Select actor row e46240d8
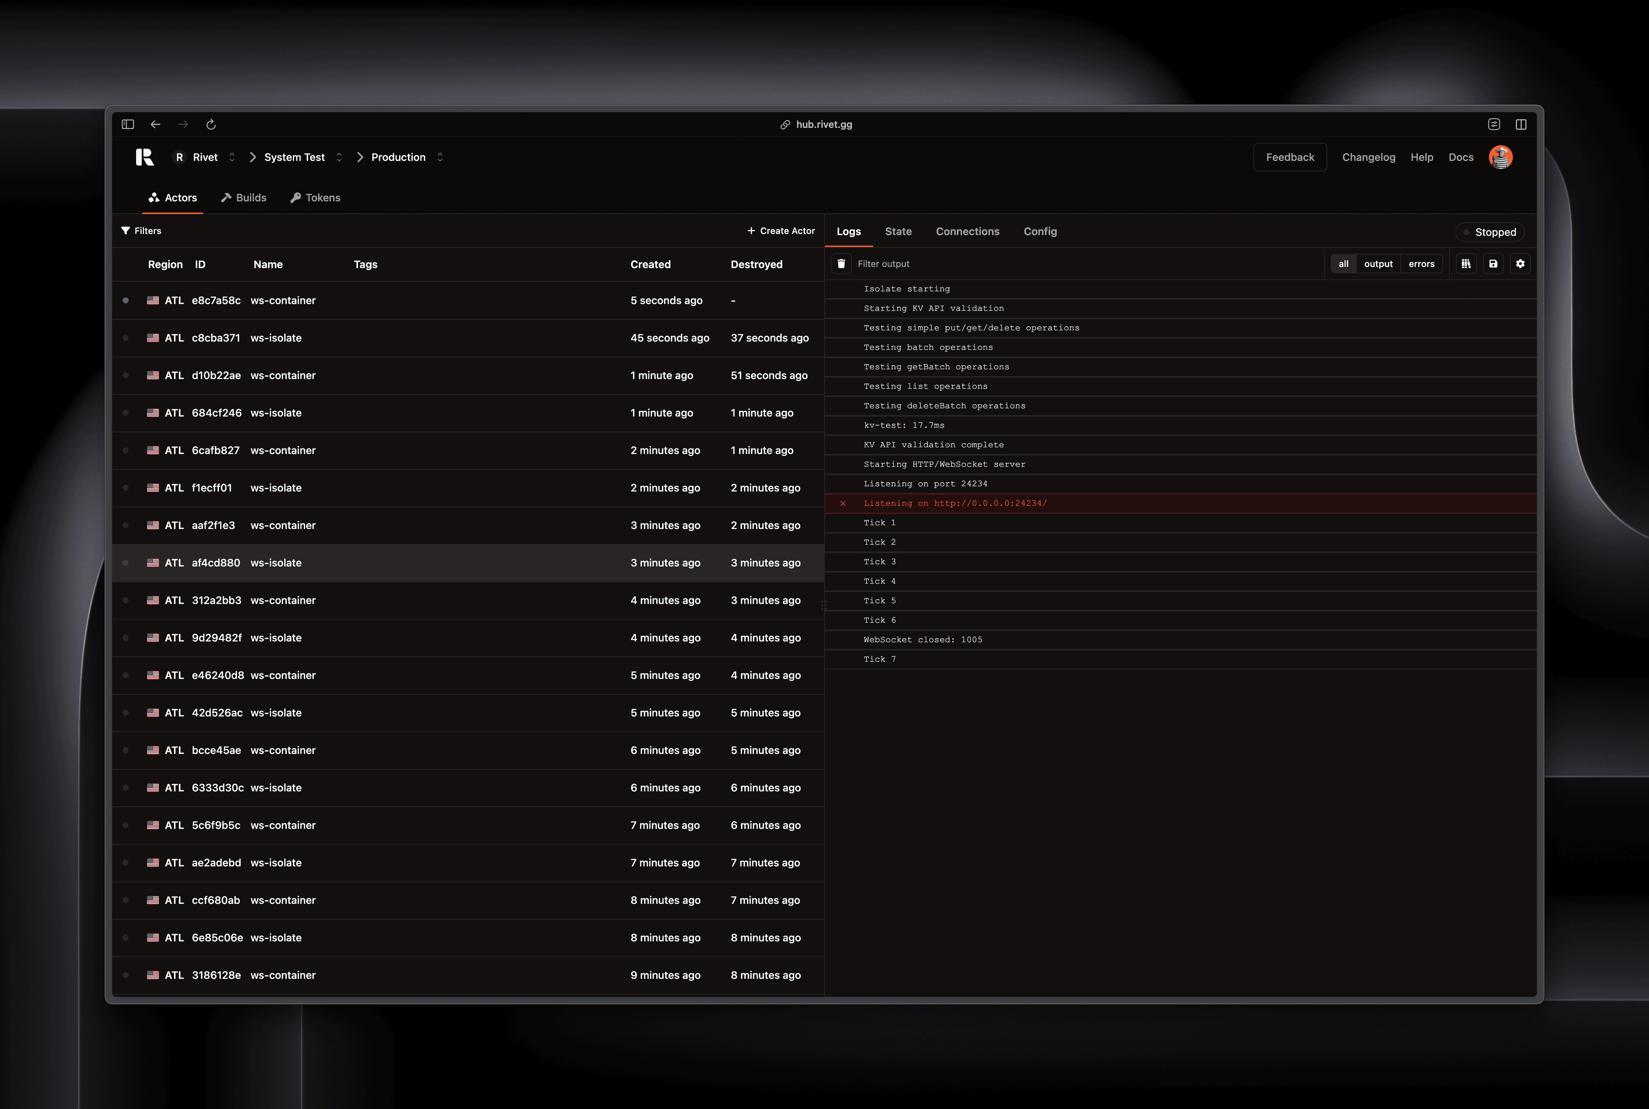The height and width of the screenshot is (1109, 1649). point(469,675)
